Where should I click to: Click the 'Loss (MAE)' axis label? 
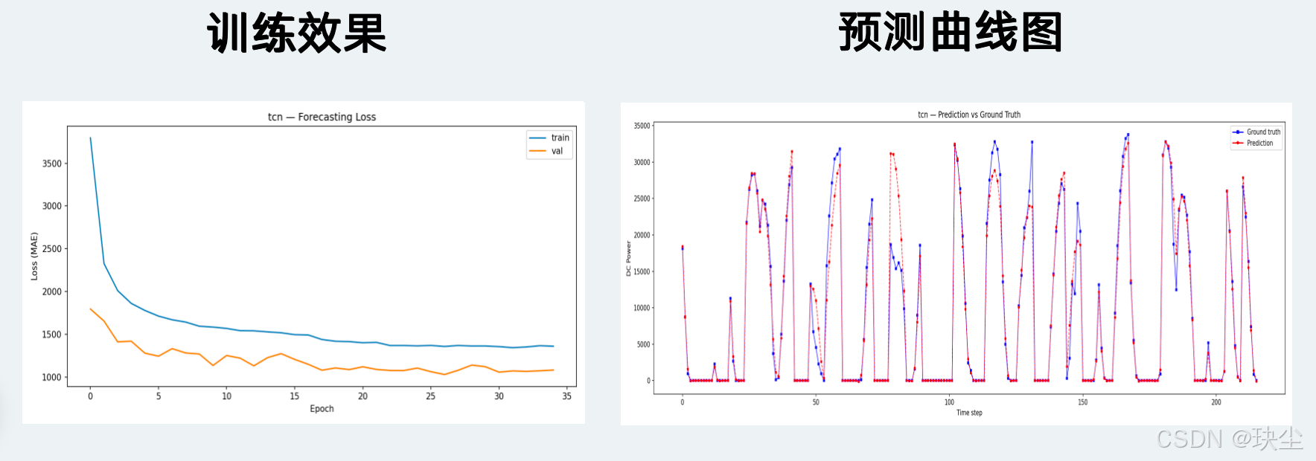point(34,257)
